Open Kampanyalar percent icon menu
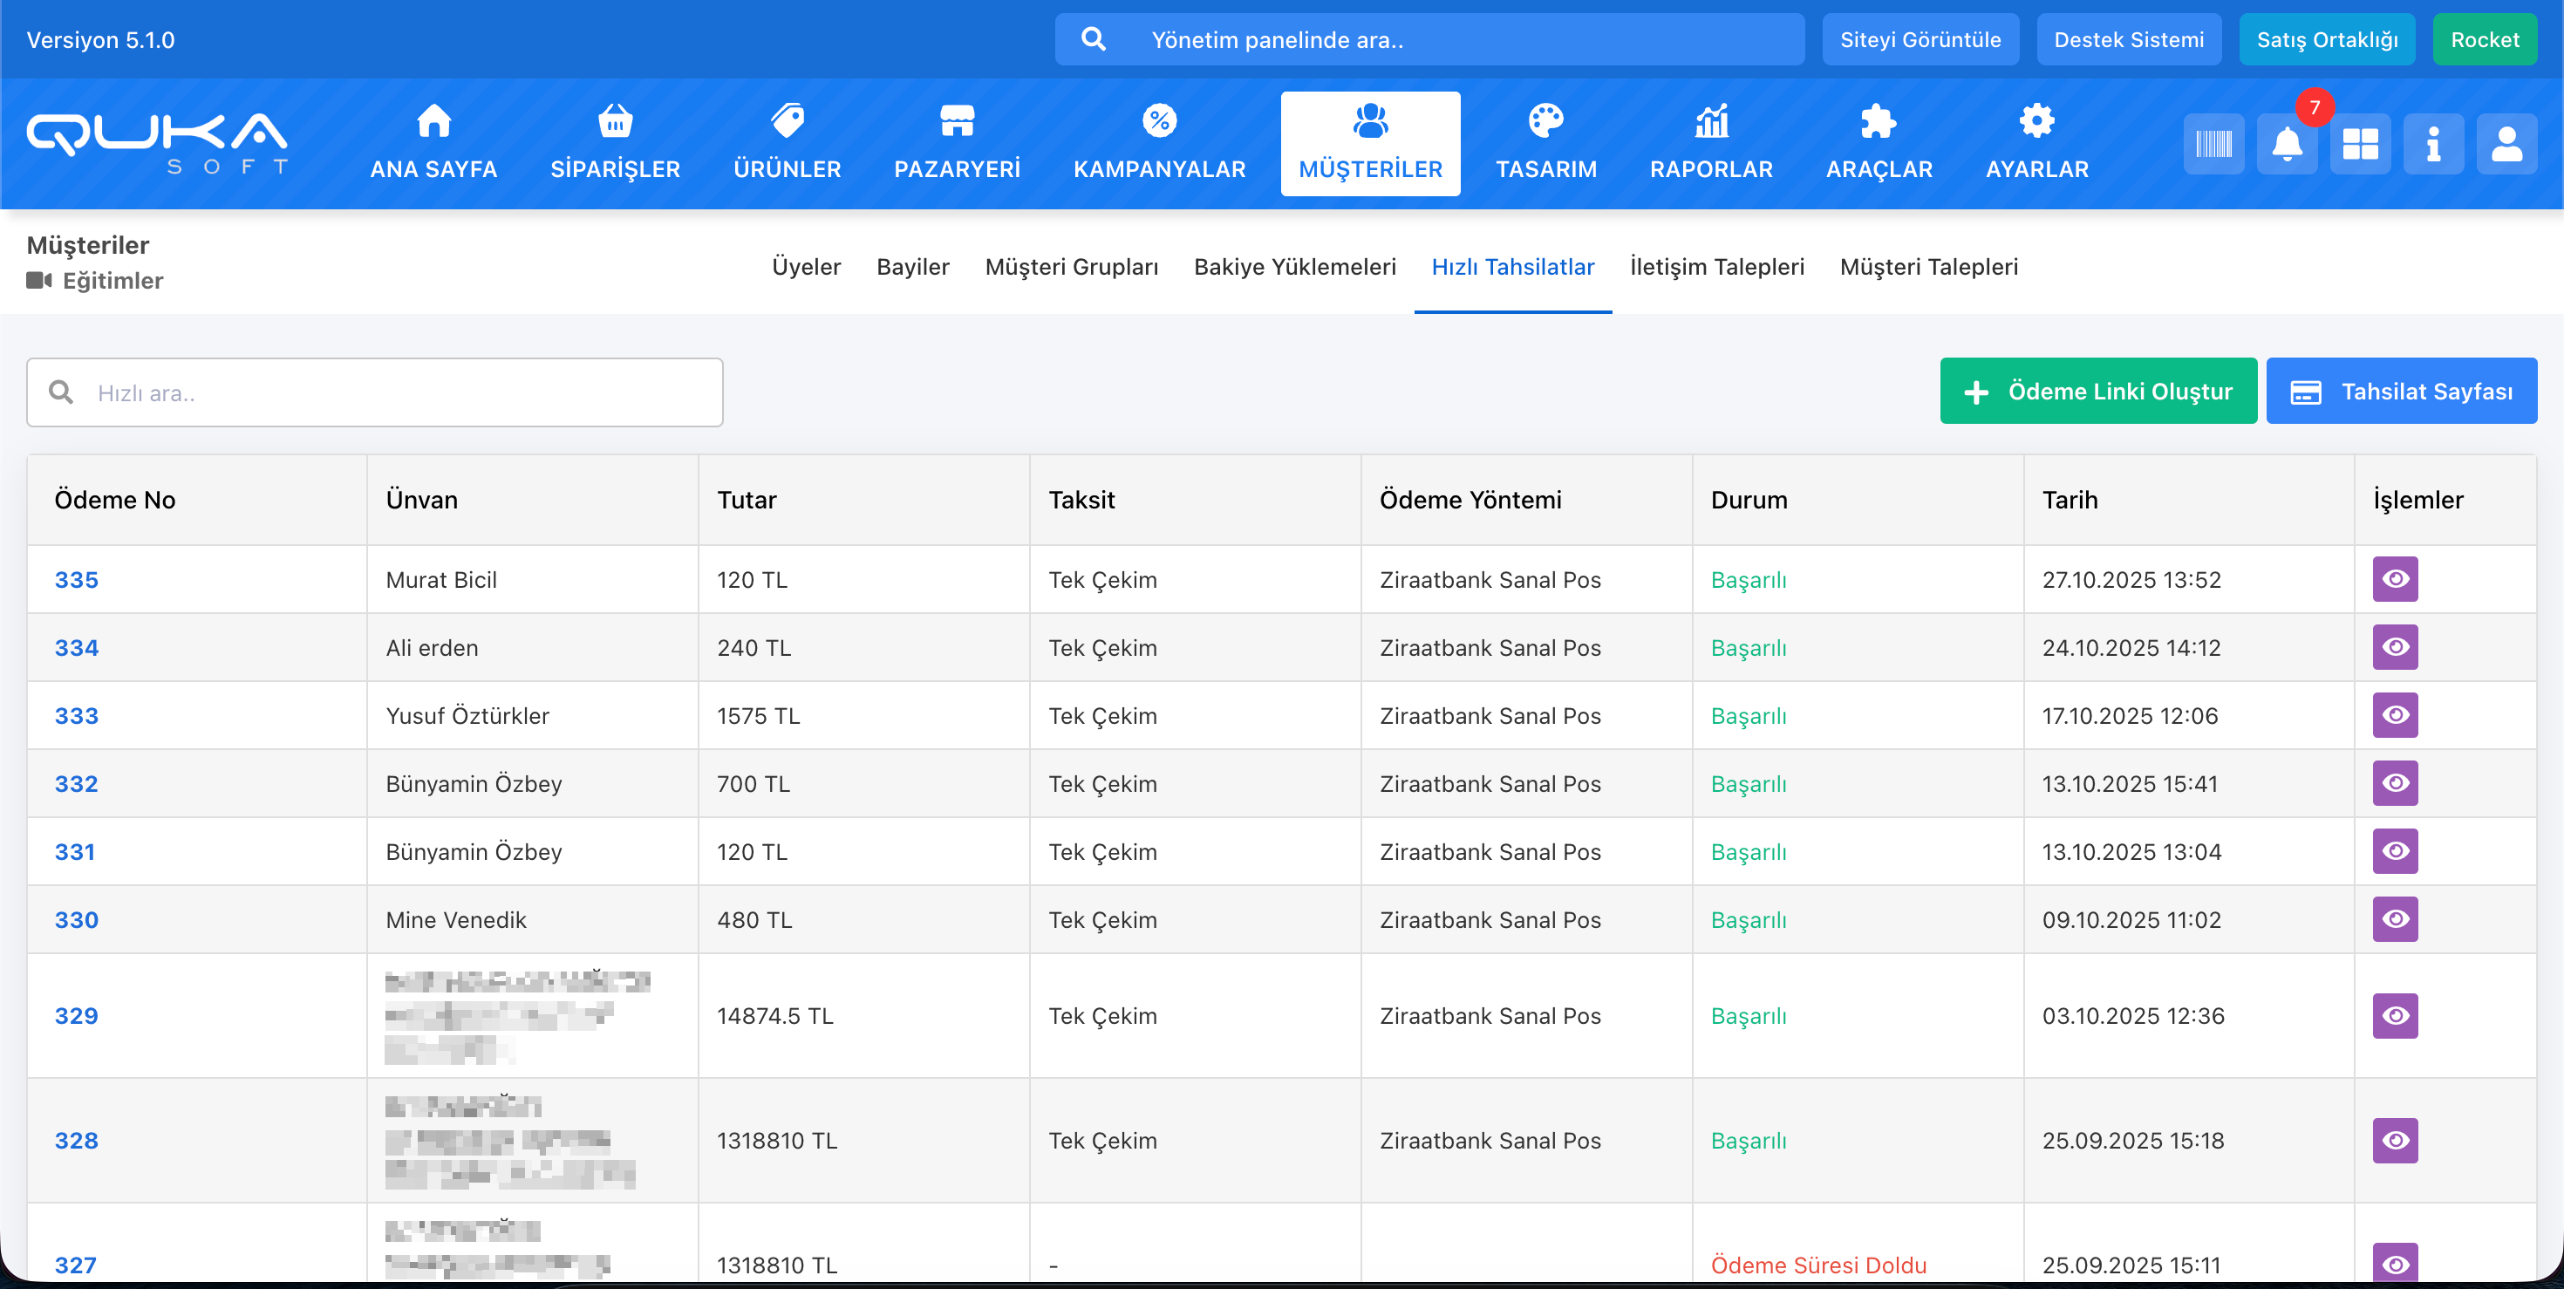 tap(1158, 142)
